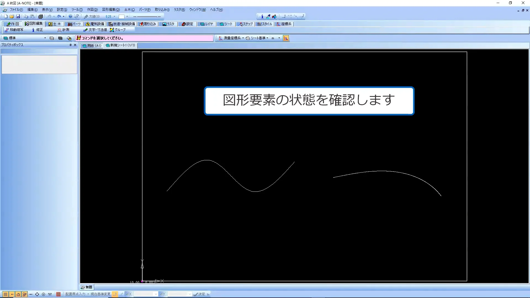
Task: Click the Save floppy disk icon
Action: (x=18, y=17)
